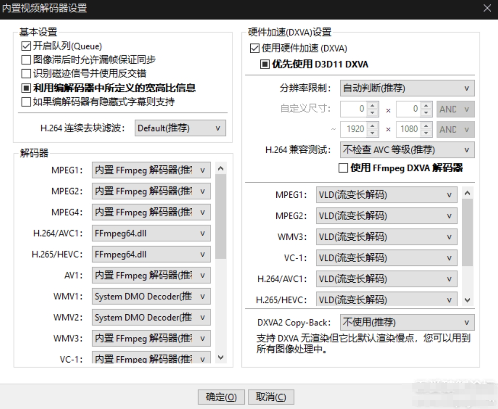Decrease first custom height value 0
Image resolution: width=498 pixels, height=409 pixels.
(426, 113)
